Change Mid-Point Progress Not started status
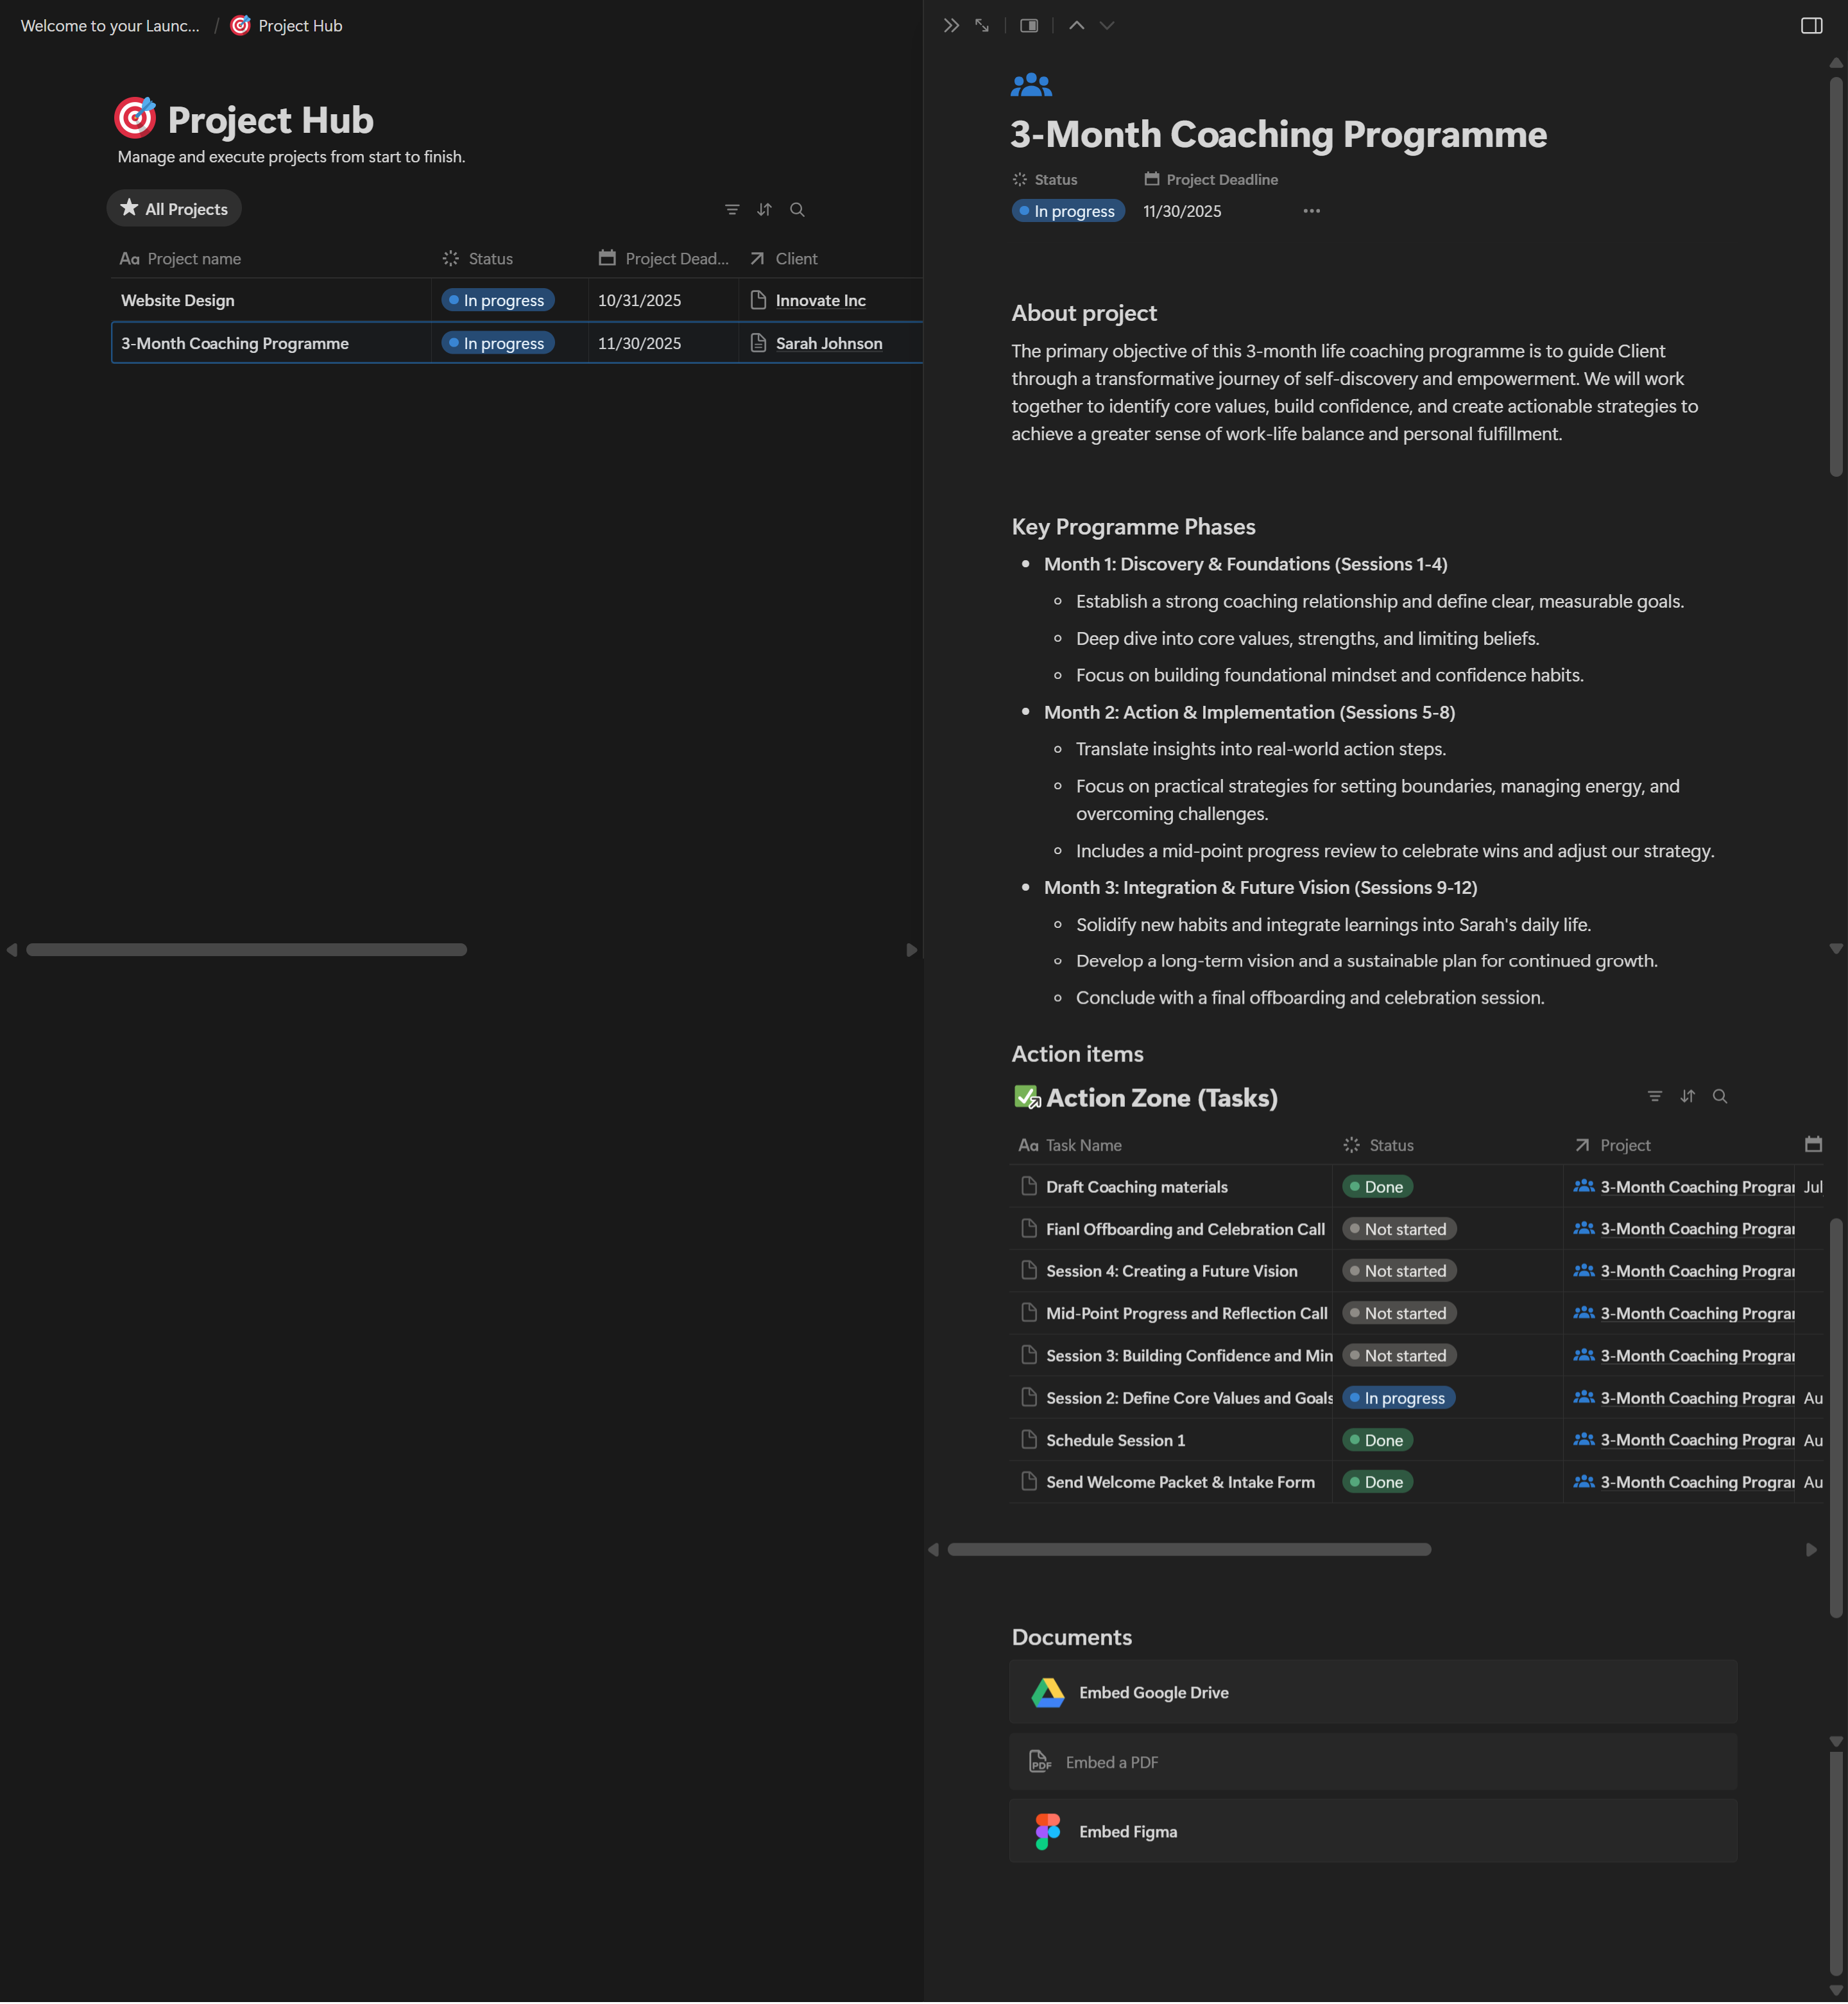Viewport: 1848px width, 2004px height. (x=1399, y=1313)
